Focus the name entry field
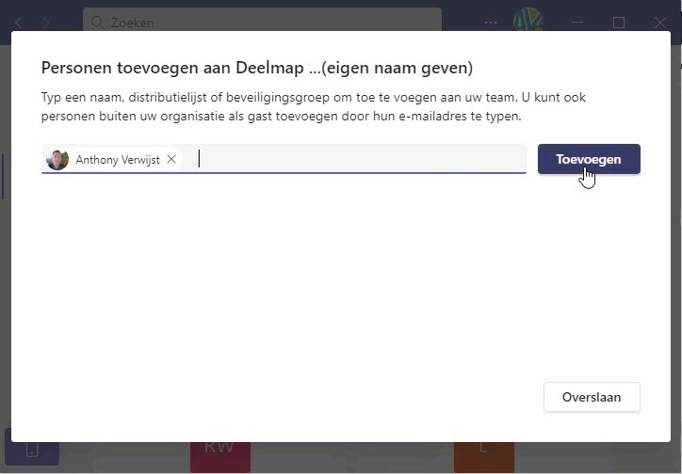Viewport: 682px width, 474px height. pyautogui.click(x=358, y=160)
